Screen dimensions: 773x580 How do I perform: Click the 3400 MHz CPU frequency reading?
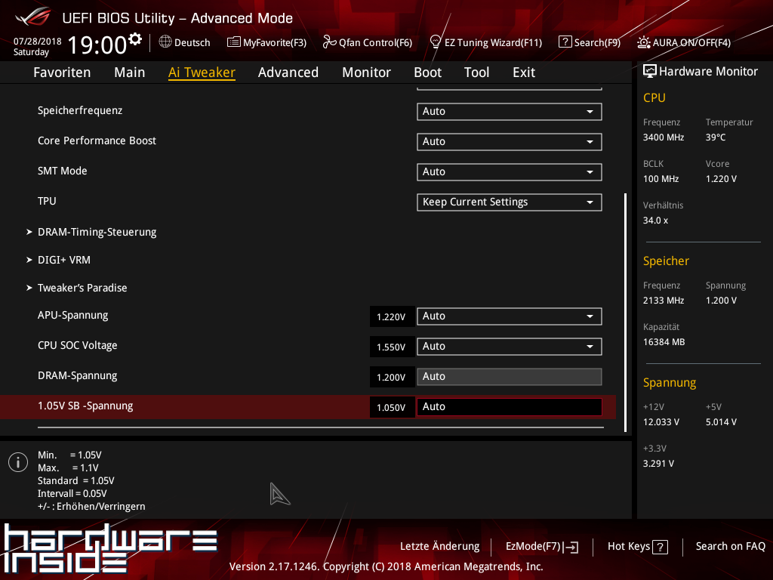point(664,137)
